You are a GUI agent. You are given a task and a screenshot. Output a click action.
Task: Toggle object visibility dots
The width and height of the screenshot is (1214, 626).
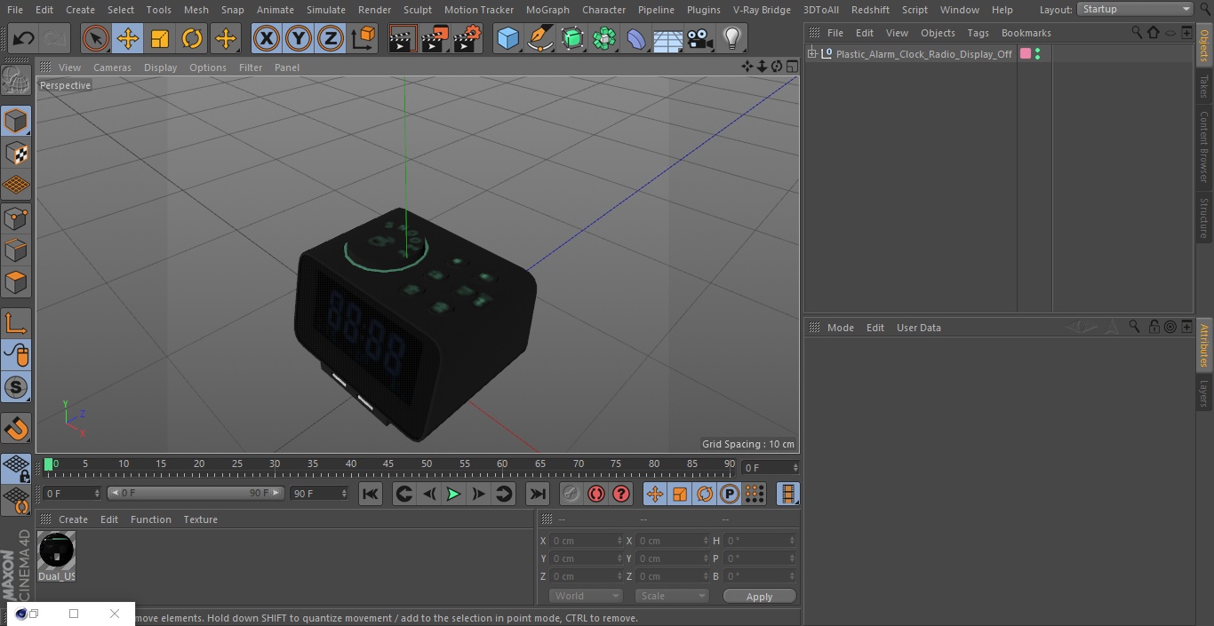click(x=1037, y=54)
